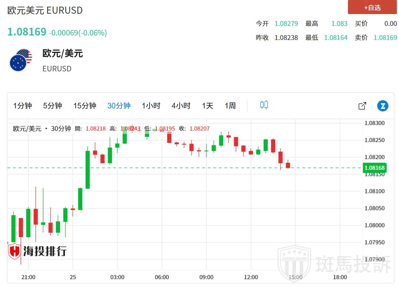
Task: Show the 1天 daily chart
Action: pos(207,106)
